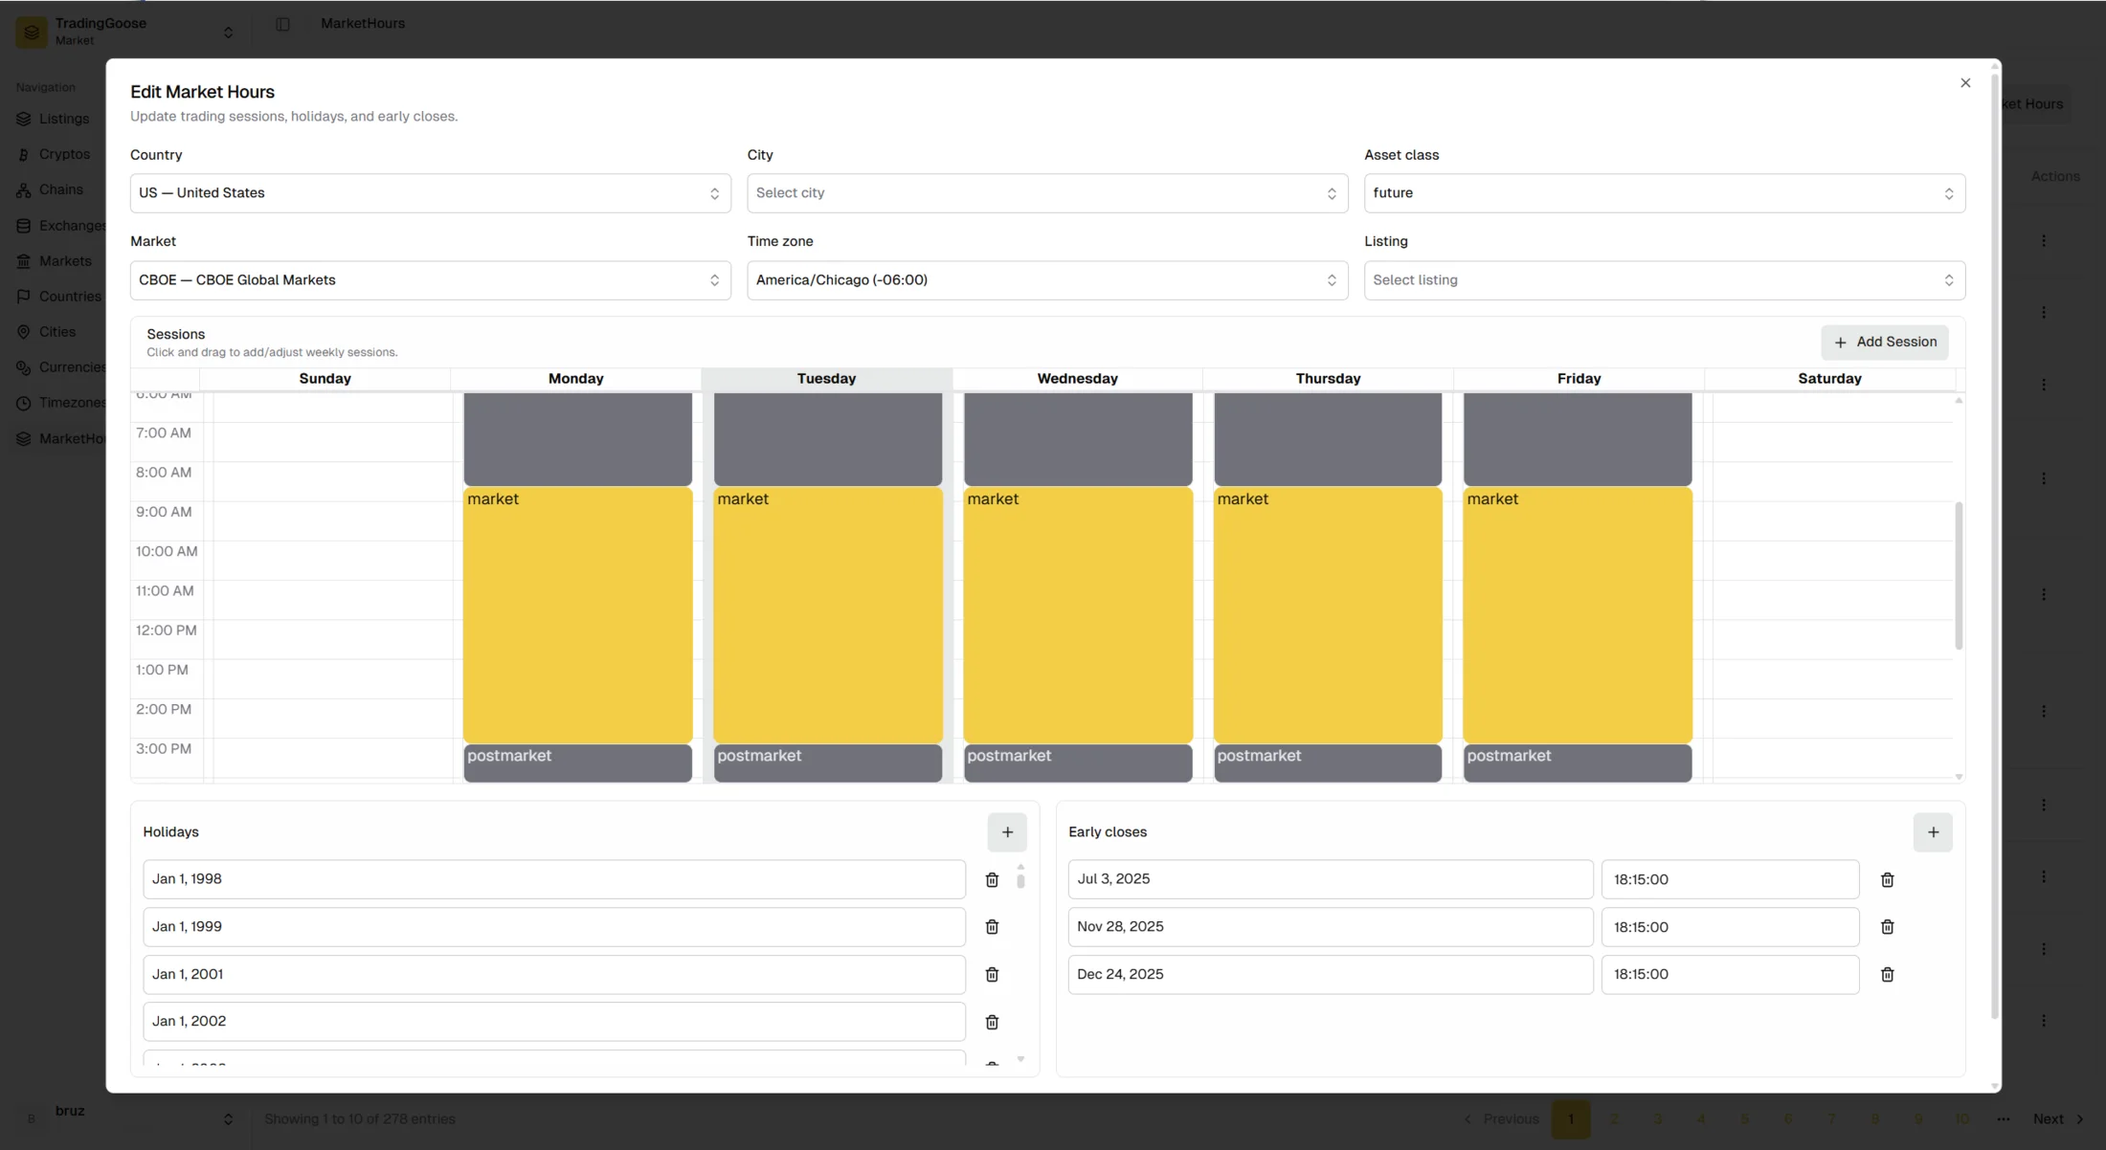Click the dialog's vertical scrollbar

tap(1994, 545)
